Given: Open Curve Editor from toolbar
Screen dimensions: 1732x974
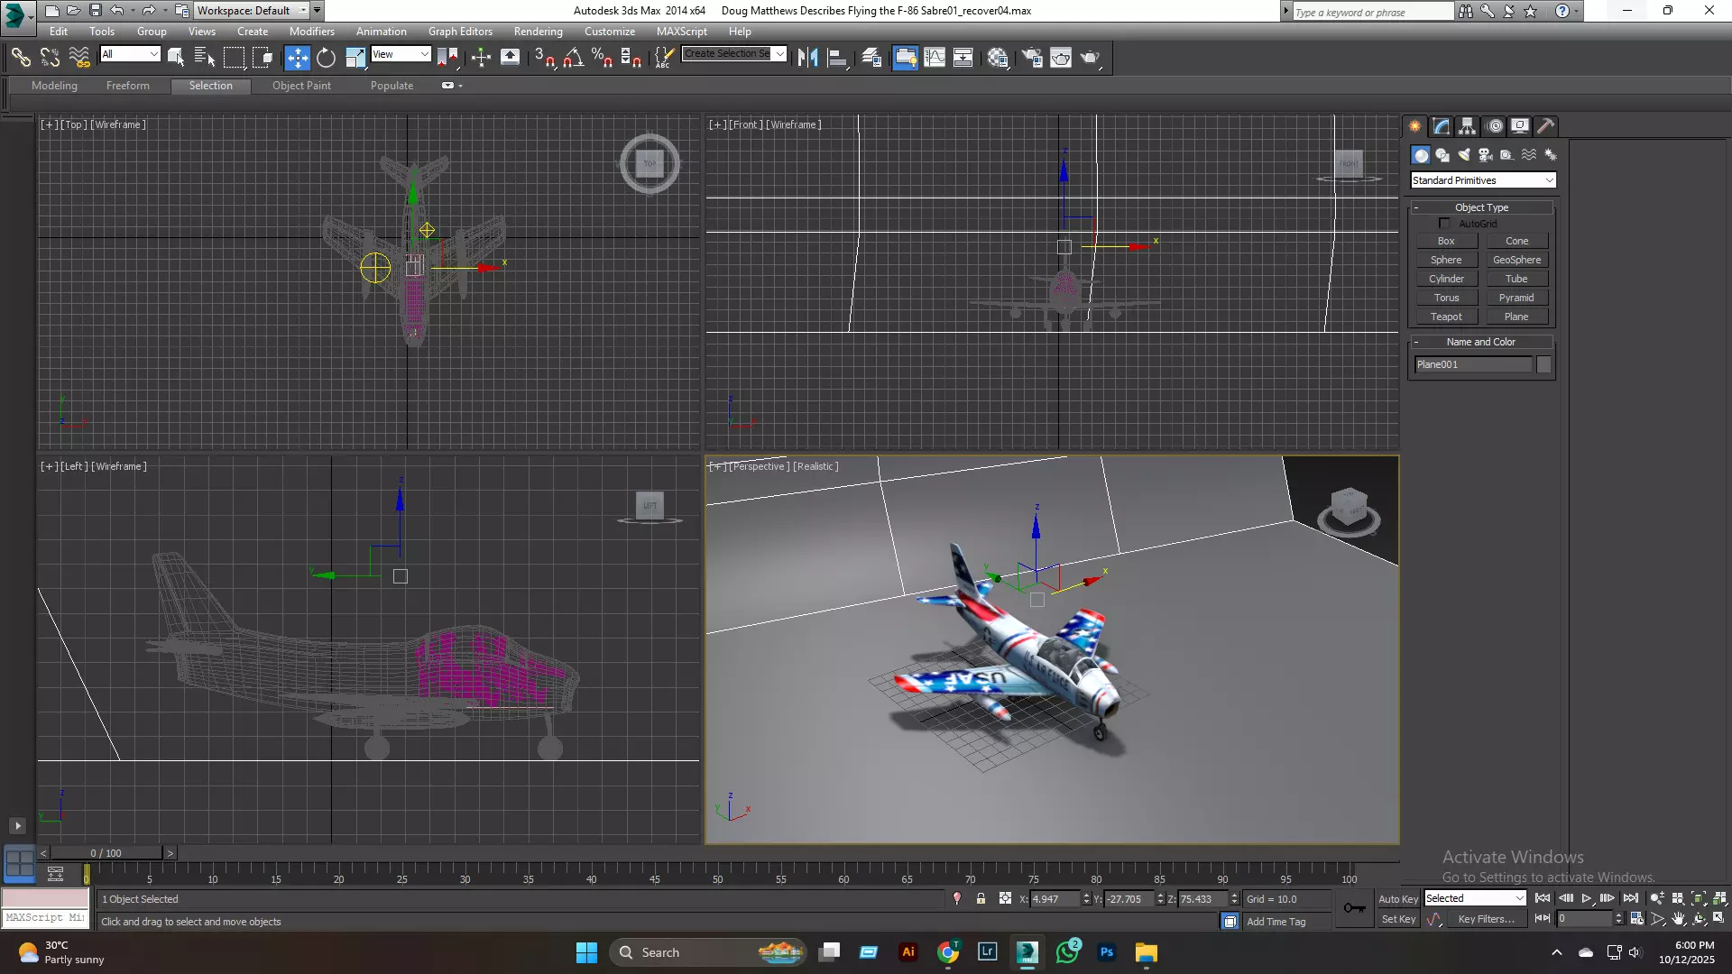Looking at the screenshot, I should click(x=935, y=58).
